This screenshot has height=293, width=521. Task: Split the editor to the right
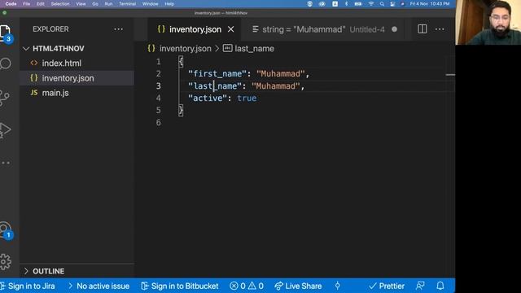pos(422,29)
